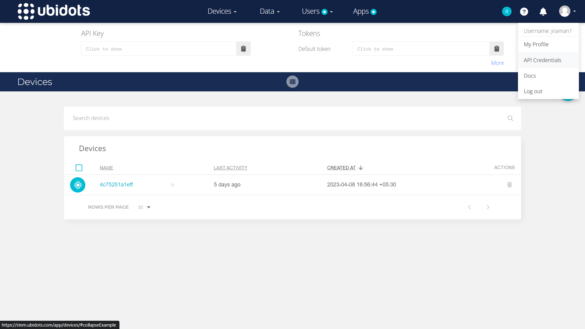Open the notifications bell

click(x=543, y=12)
